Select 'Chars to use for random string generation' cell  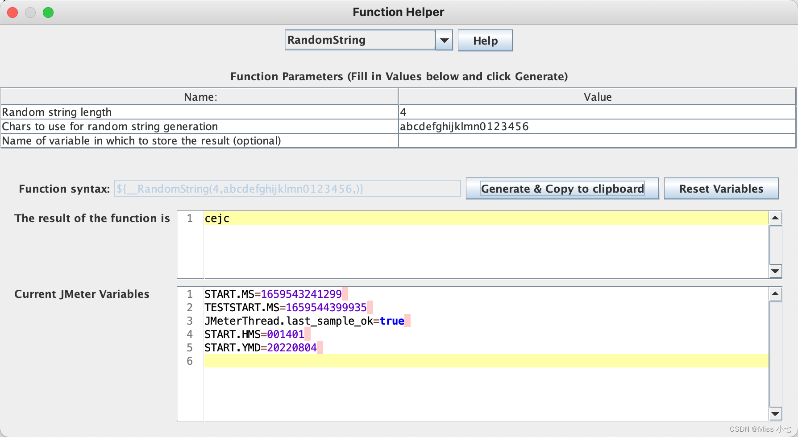pyautogui.click(x=199, y=126)
